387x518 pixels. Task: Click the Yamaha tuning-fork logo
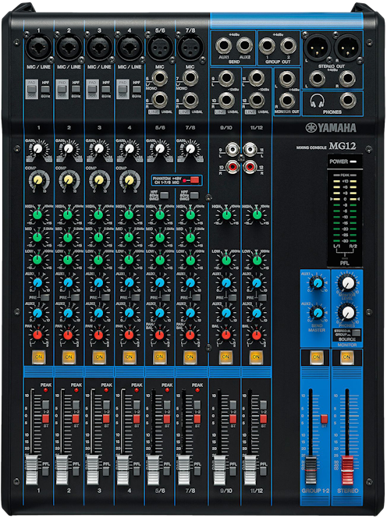pyautogui.click(x=311, y=127)
